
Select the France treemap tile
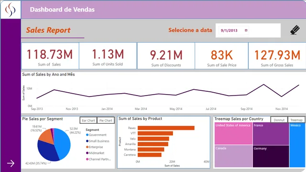click(x=271, y=134)
